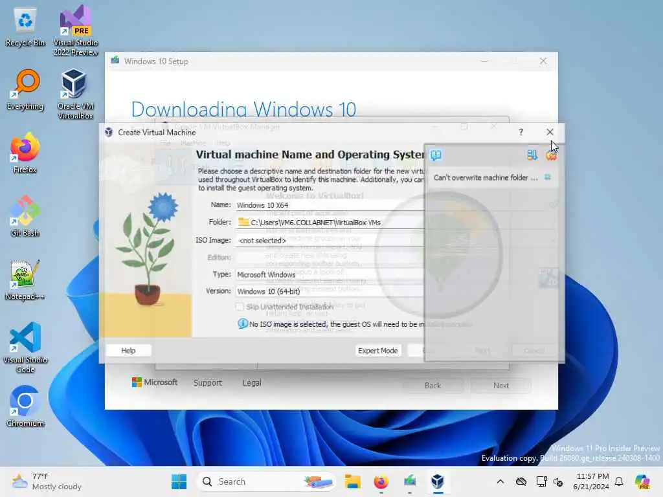Click the Help button in Create Virtual Machine
The width and height of the screenshot is (663, 497).
tap(128, 351)
